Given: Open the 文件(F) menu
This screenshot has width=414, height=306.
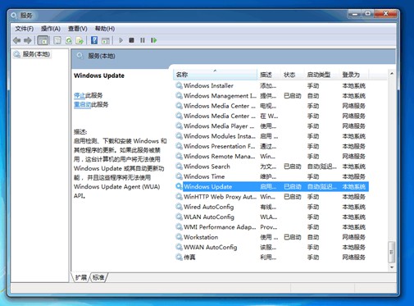Looking at the screenshot, I should pyautogui.click(x=25, y=29).
